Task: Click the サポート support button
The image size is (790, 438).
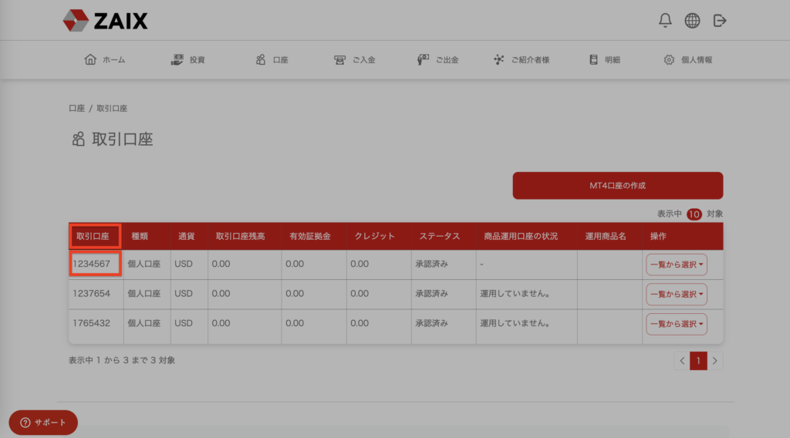Action: tap(43, 423)
